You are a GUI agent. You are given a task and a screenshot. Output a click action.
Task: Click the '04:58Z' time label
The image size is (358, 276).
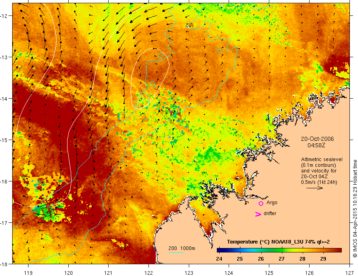(x=316, y=145)
